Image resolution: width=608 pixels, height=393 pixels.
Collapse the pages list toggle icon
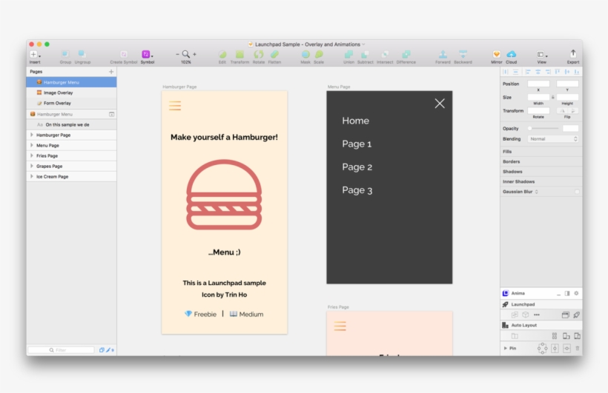pos(112,114)
